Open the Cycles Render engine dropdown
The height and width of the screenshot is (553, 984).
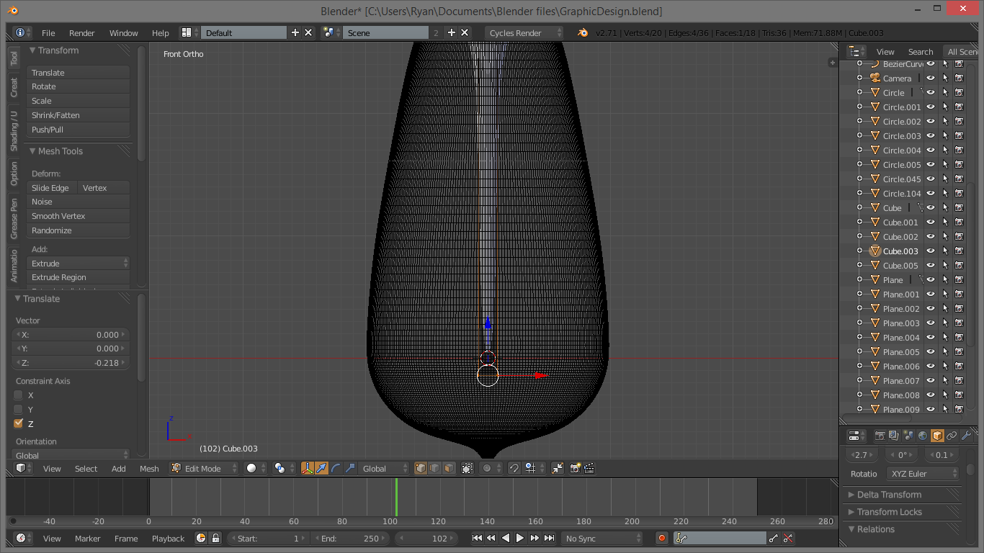[x=524, y=32]
